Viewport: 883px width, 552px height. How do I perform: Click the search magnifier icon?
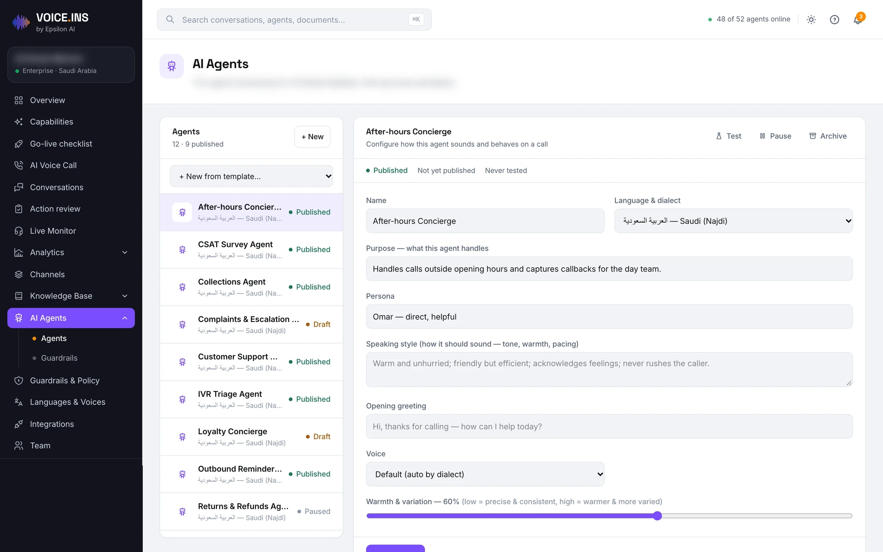point(170,20)
